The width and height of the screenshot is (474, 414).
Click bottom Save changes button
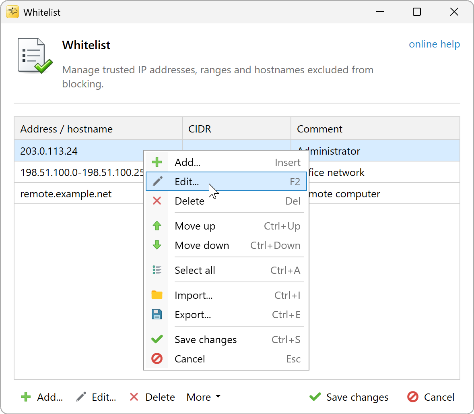349,397
